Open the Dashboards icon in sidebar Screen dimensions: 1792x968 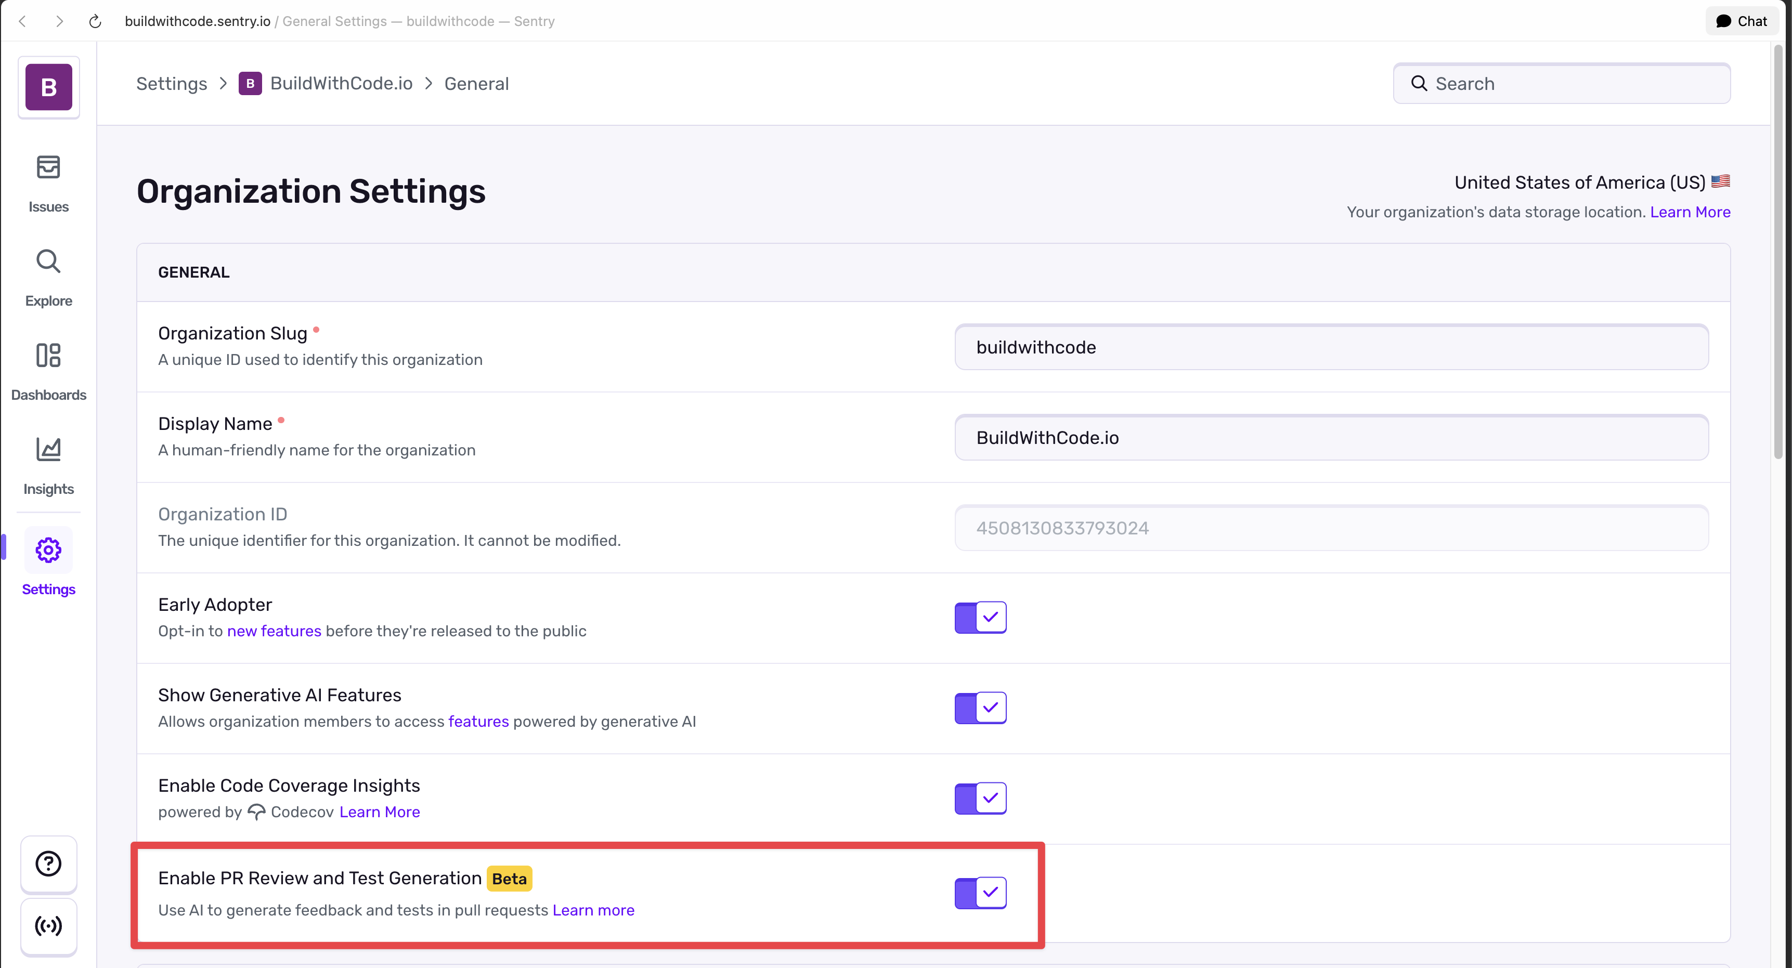[49, 356]
